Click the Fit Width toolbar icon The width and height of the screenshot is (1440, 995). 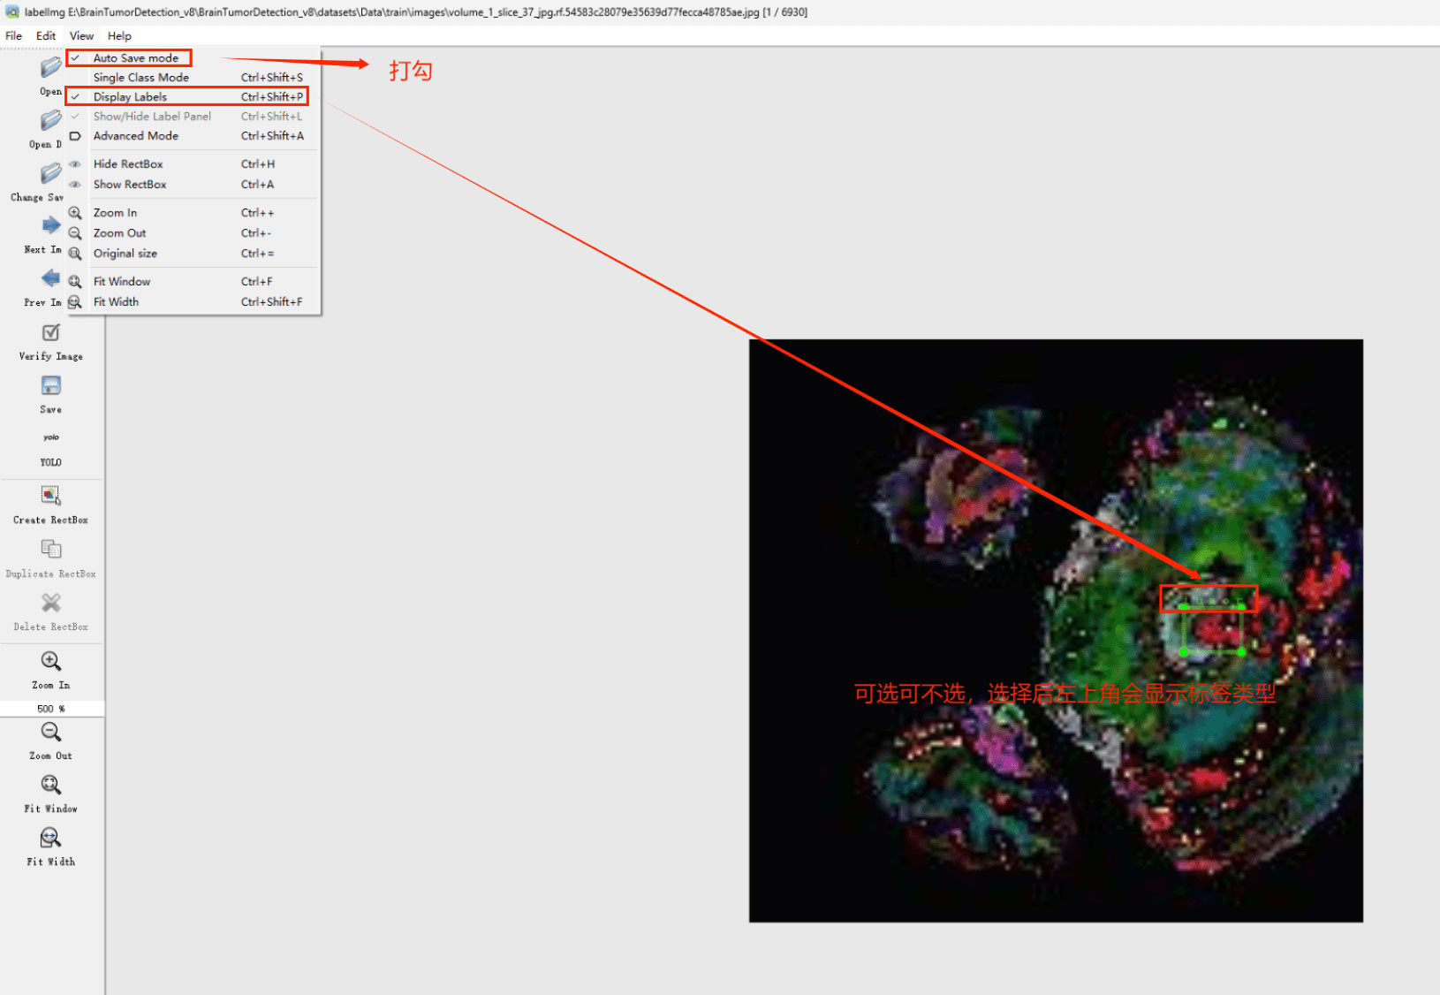pos(51,838)
